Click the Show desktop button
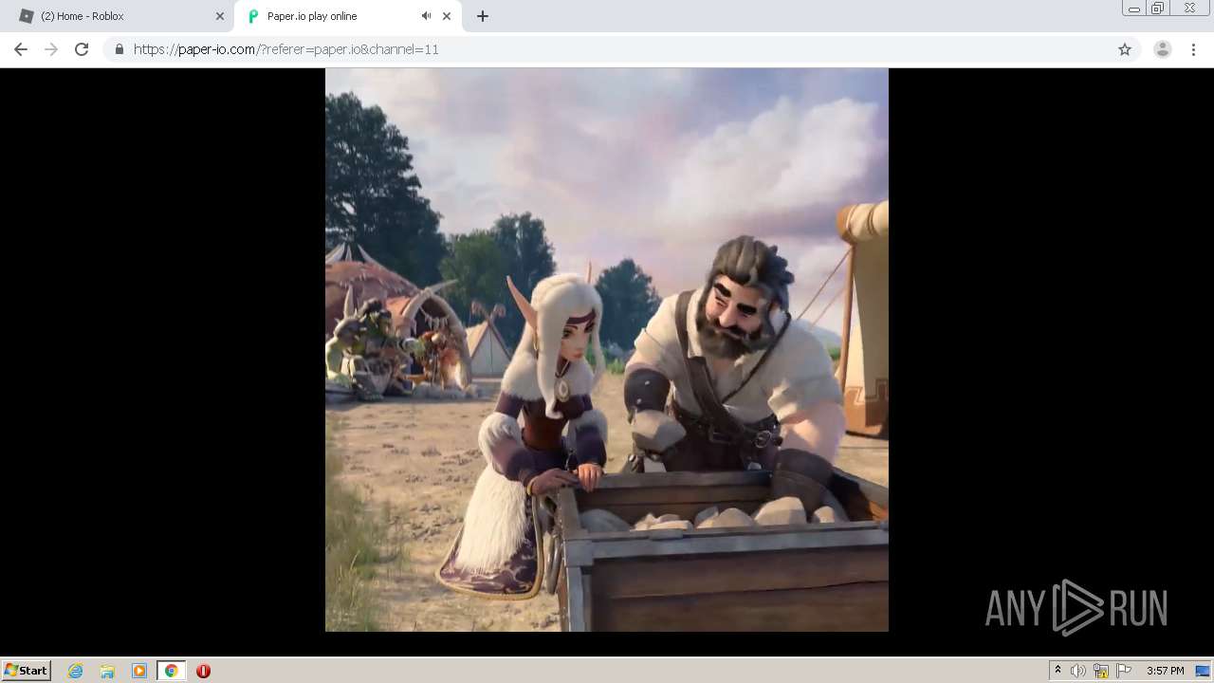This screenshot has width=1214, height=683. [x=1205, y=671]
